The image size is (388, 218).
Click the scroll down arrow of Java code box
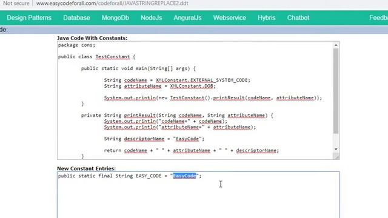(336, 149)
